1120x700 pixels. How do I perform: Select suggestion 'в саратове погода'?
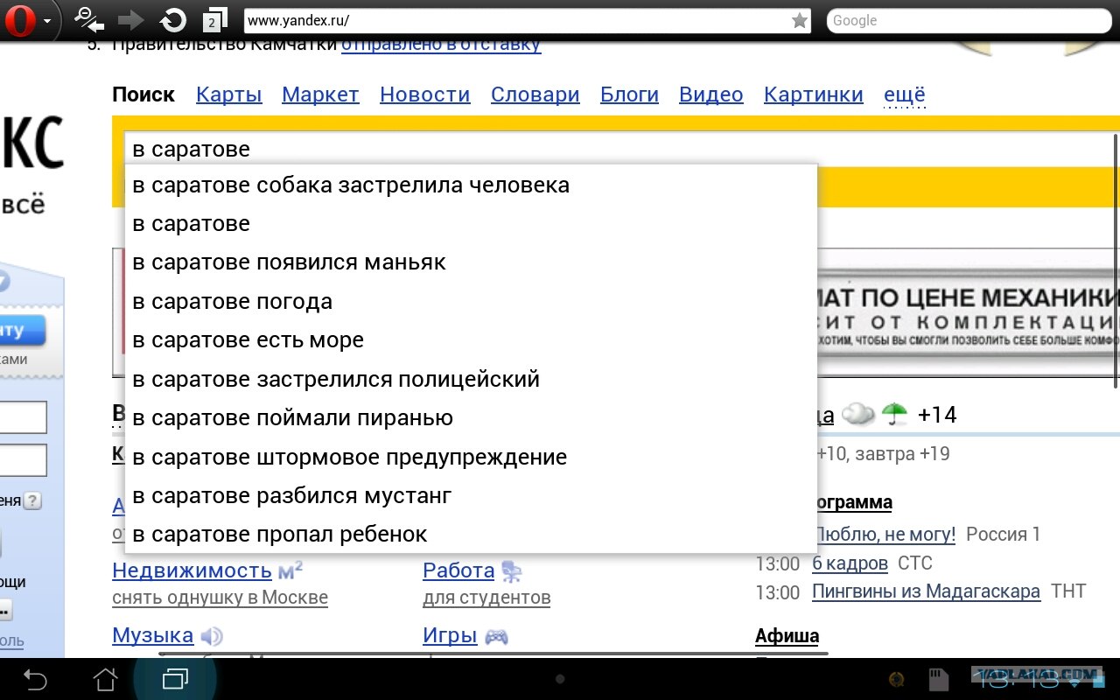click(233, 302)
